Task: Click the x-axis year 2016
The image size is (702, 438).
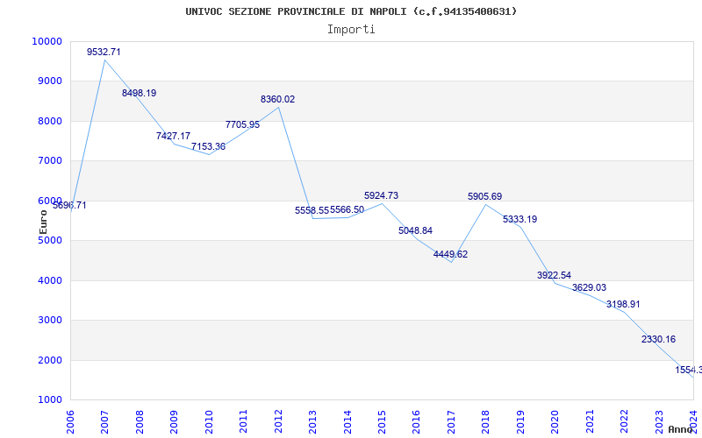Action: pyautogui.click(x=416, y=420)
